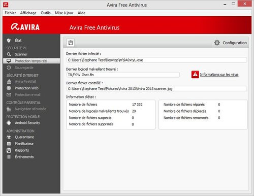This screenshot has width=254, height=196.
Task: Click the report clipboard toolbar button
Action: coord(71,43)
